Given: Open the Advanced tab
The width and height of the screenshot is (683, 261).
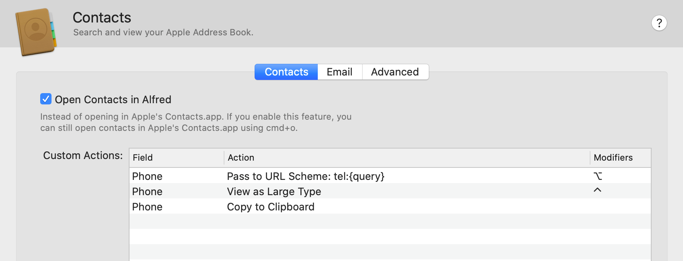Looking at the screenshot, I should 395,72.
